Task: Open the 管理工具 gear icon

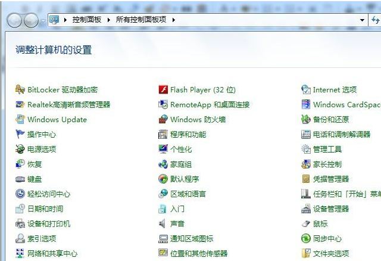Action: click(x=306, y=149)
